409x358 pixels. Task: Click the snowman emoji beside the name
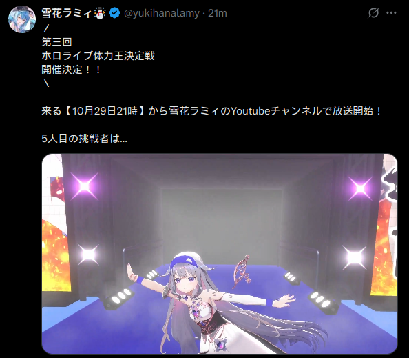point(100,13)
